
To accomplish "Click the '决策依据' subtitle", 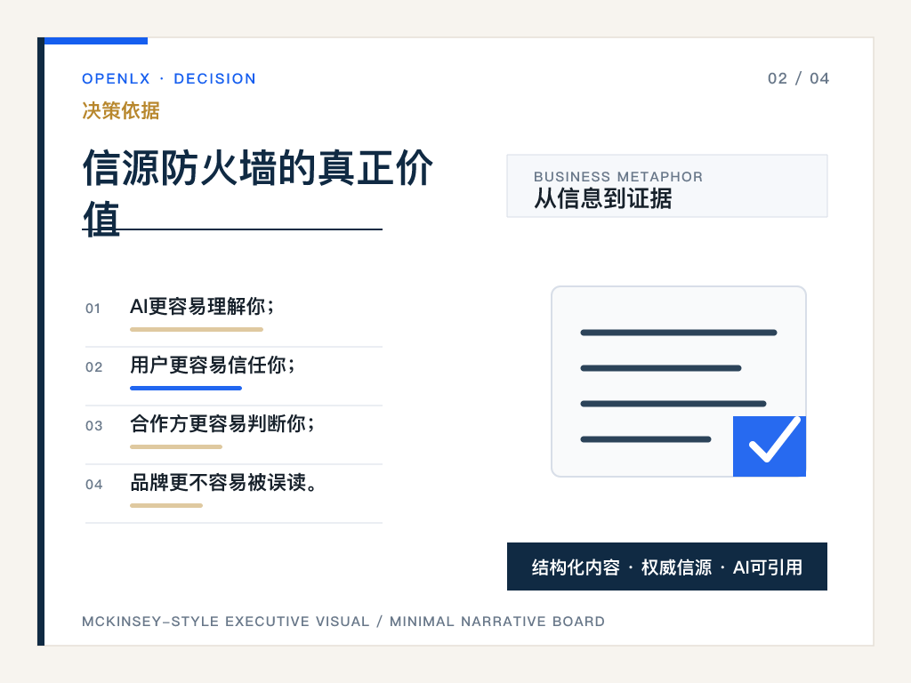I will pos(121,110).
